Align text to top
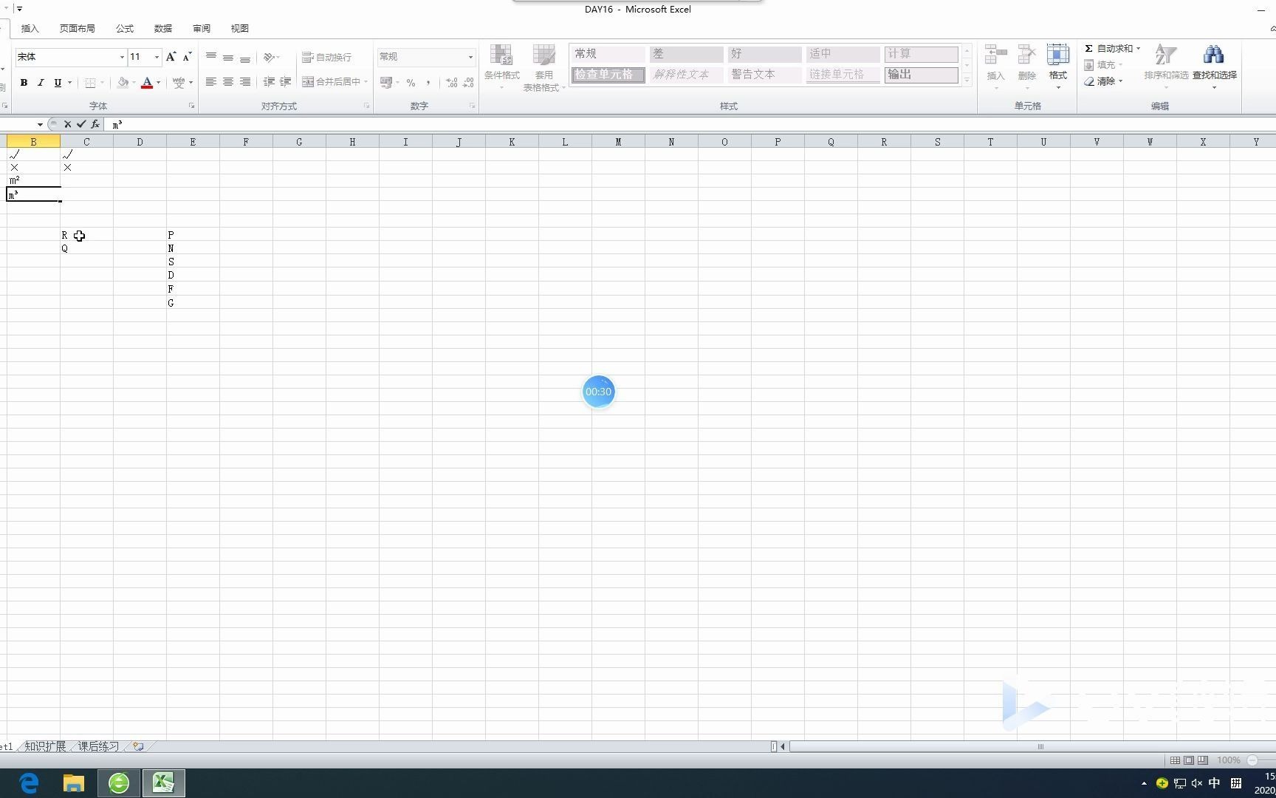 211,57
